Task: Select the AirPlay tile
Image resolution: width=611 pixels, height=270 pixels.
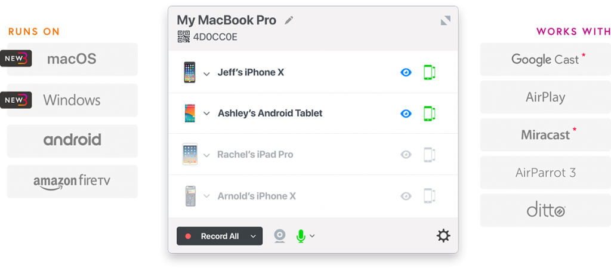Action: pos(545,97)
